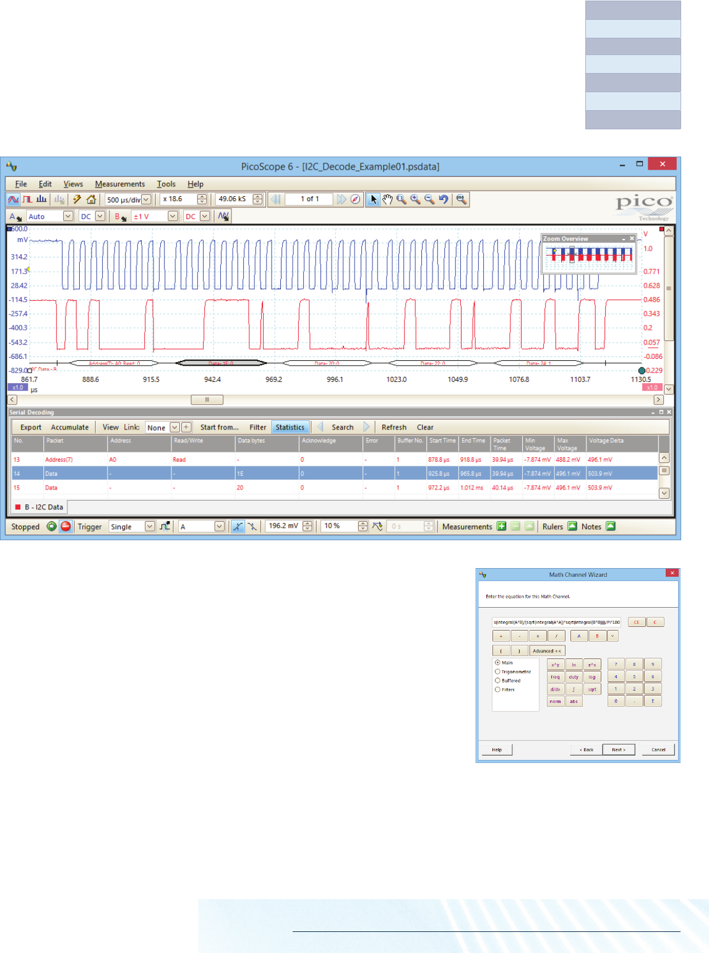The width and height of the screenshot is (709, 953).
Task: Undo the last zoom
Action: [x=444, y=199]
